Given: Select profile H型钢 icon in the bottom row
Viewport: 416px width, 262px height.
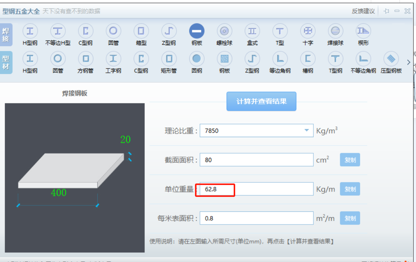Looking at the screenshot, I should [30, 59].
